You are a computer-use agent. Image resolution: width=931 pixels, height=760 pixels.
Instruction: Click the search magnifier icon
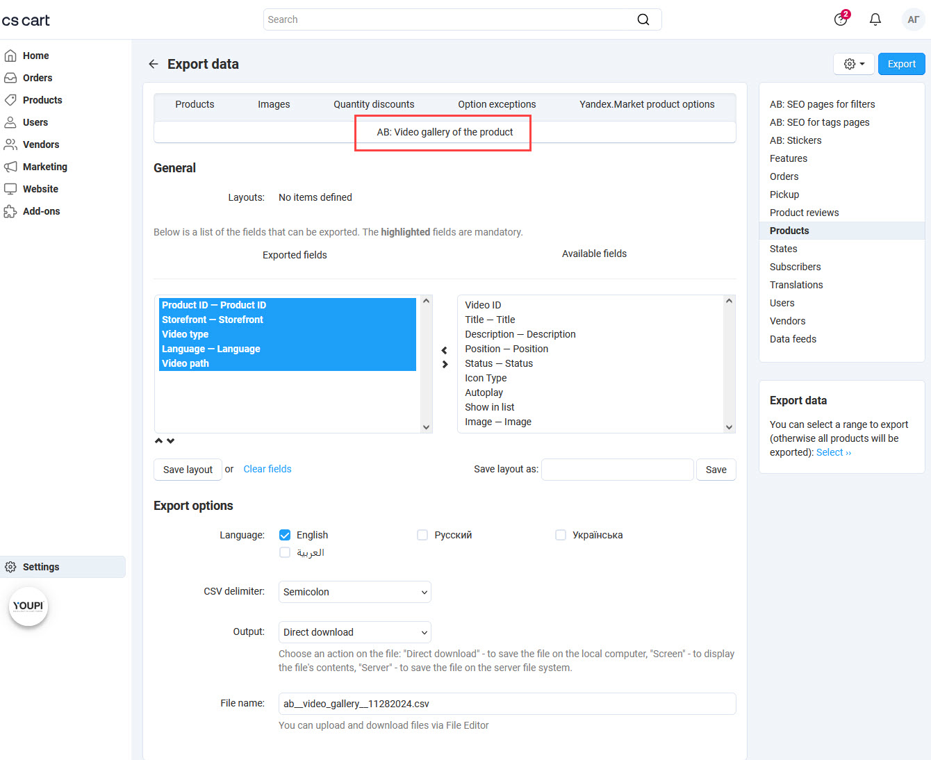(643, 19)
